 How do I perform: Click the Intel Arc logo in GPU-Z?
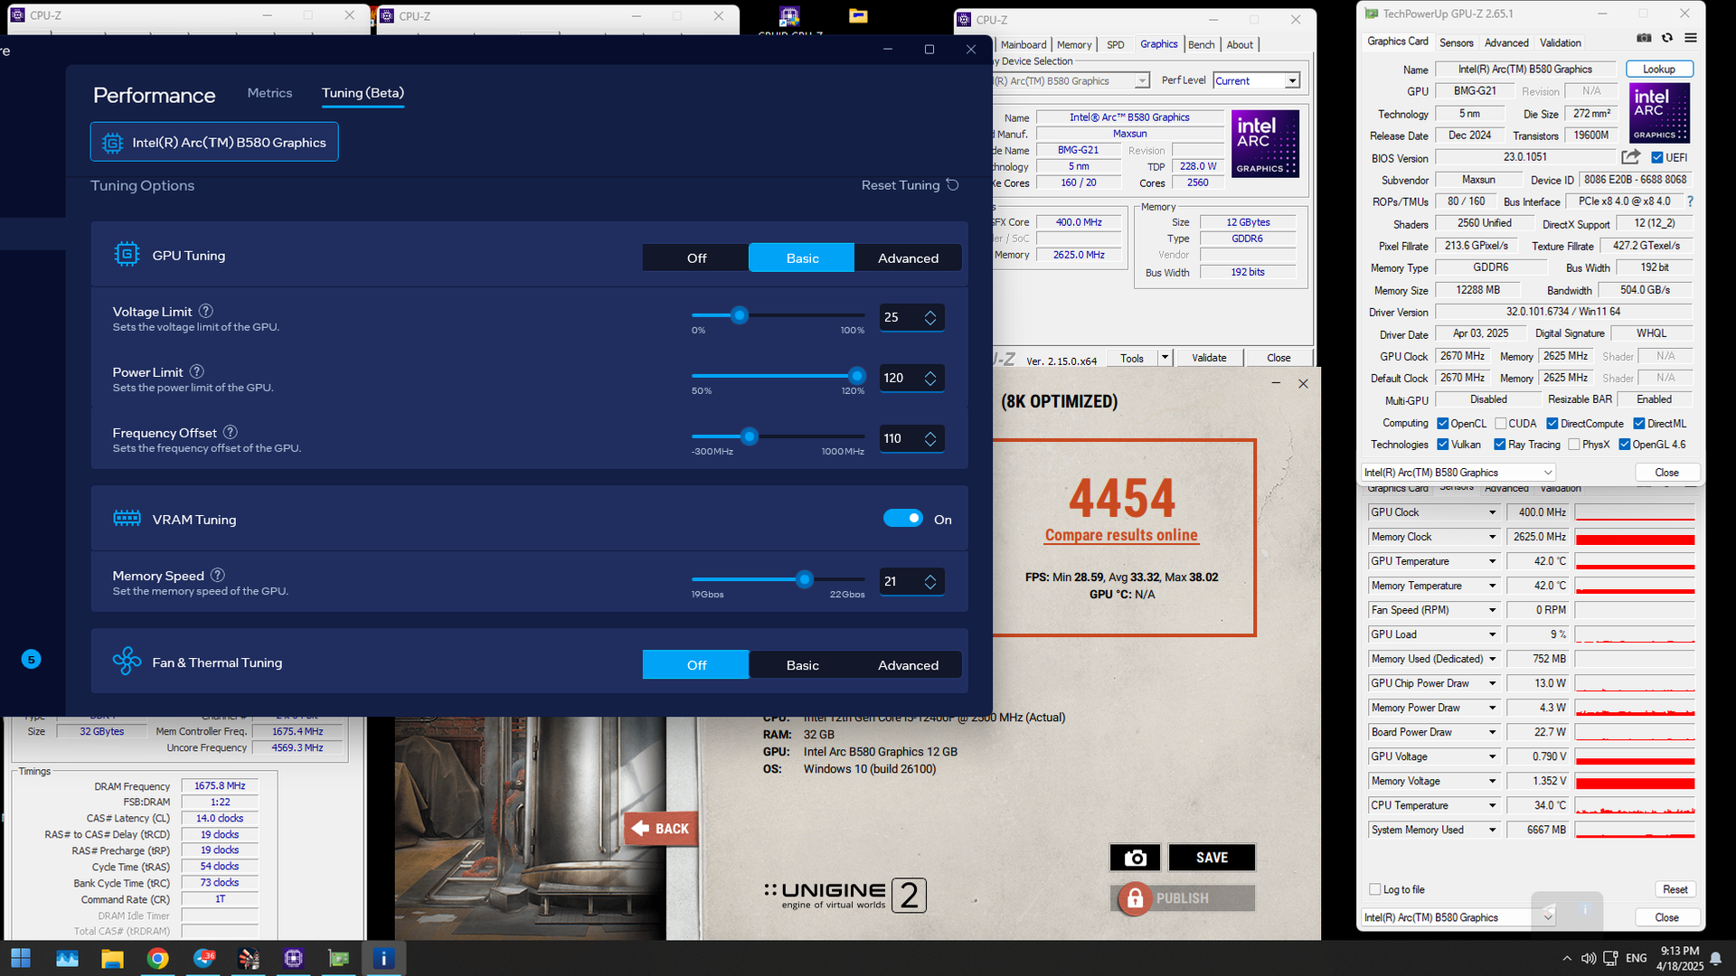(1659, 113)
